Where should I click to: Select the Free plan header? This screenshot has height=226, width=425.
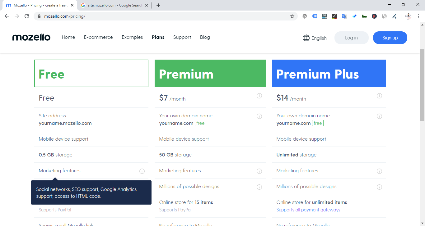click(x=91, y=74)
